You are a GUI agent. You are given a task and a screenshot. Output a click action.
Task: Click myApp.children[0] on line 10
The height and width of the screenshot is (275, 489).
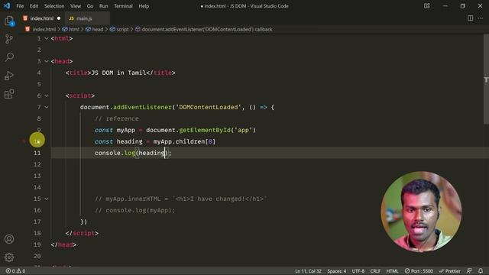(x=184, y=141)
